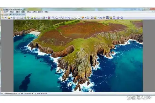Open dropdown arrow beside browser icon

tap(5, 18)
